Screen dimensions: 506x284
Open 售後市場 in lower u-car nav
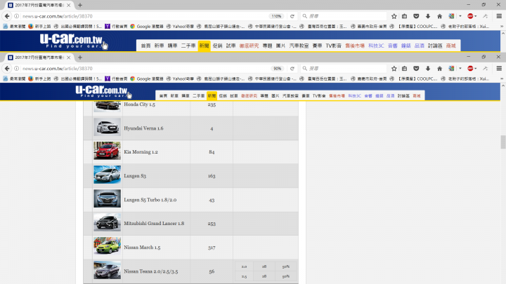tap(337, 95)
